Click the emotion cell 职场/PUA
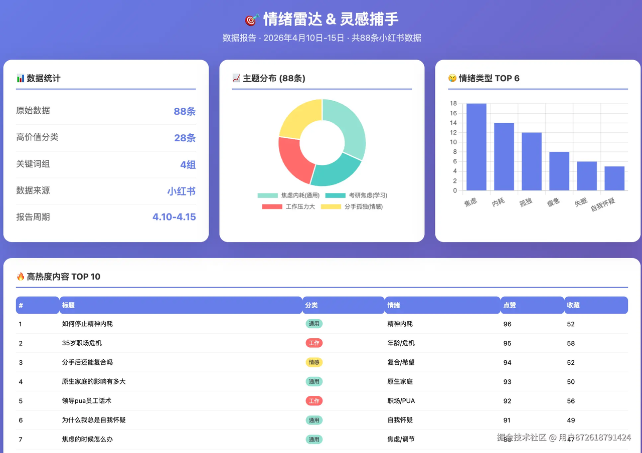This screenshot has width=642, height=453. [x=401, y=401]
